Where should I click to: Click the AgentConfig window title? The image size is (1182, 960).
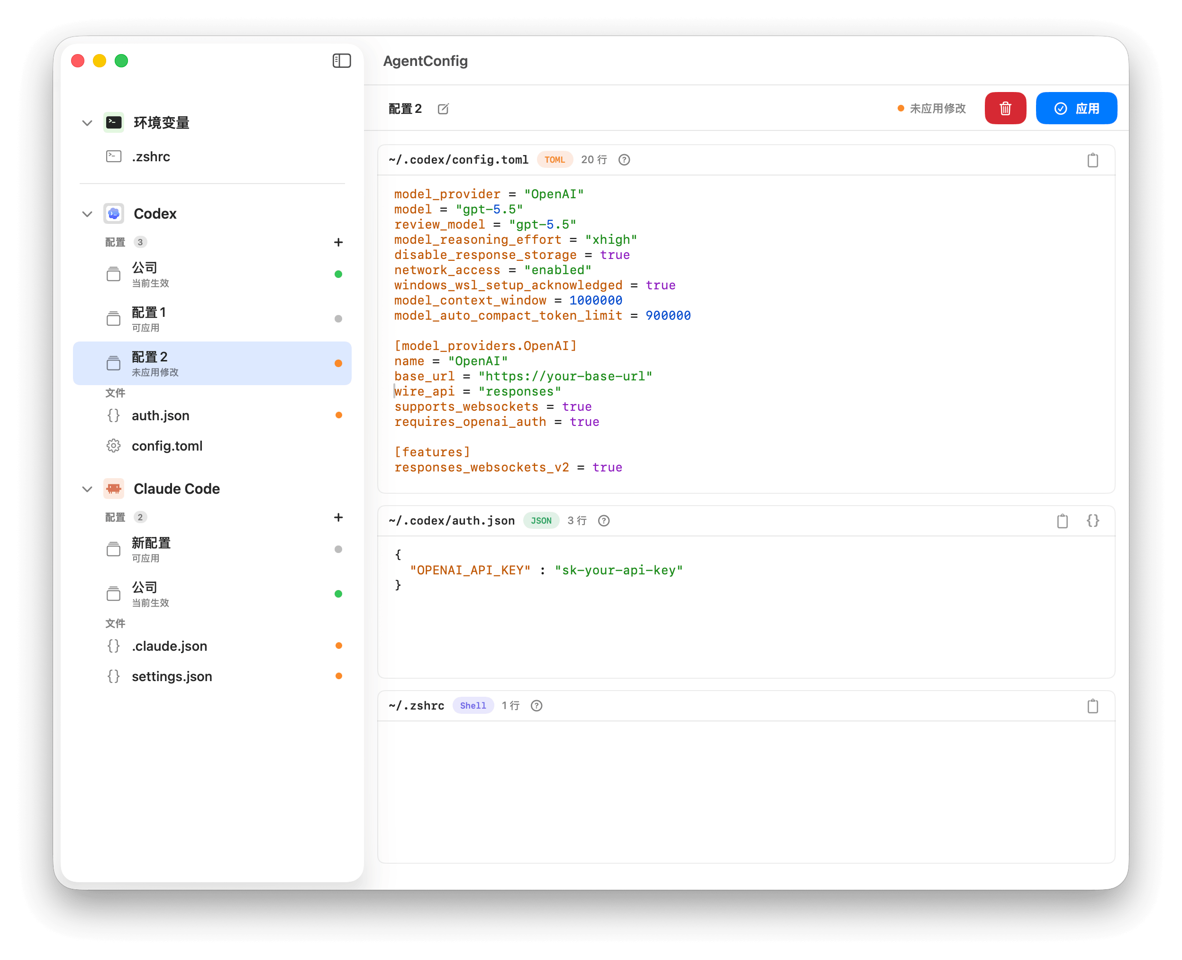click(x=425, y=61)
